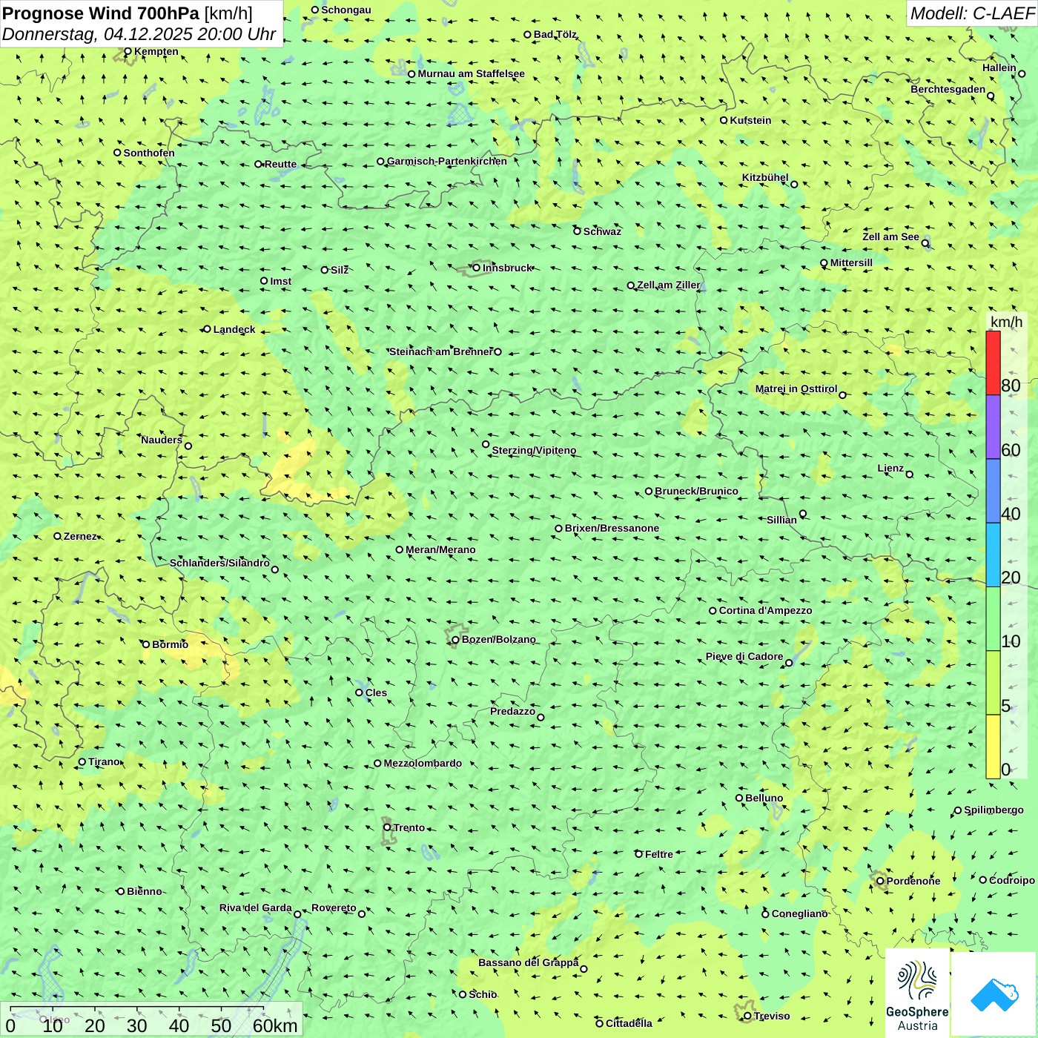Click the Nauders location marker
The width and height of the screenshot is (1038, 1038).
coord(188,446)
